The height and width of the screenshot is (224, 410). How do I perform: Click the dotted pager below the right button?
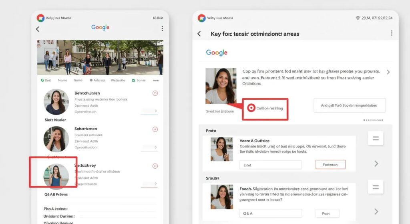tap(373, 120)
